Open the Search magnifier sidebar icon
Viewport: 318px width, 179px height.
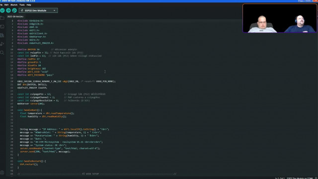tap(2, 53)
